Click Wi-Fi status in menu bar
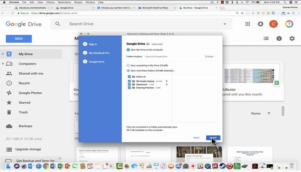The width and height of the screenshot is (301, 172). pyautogui.click(x=247, y=2)
